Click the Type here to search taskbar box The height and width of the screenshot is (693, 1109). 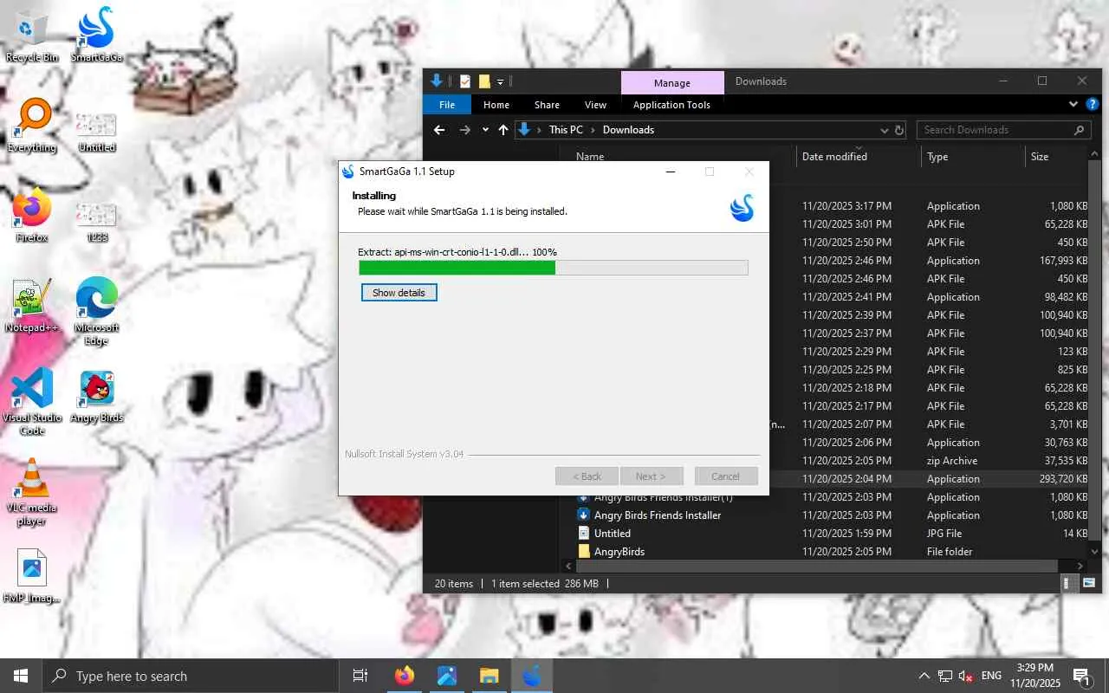(191, 676)
